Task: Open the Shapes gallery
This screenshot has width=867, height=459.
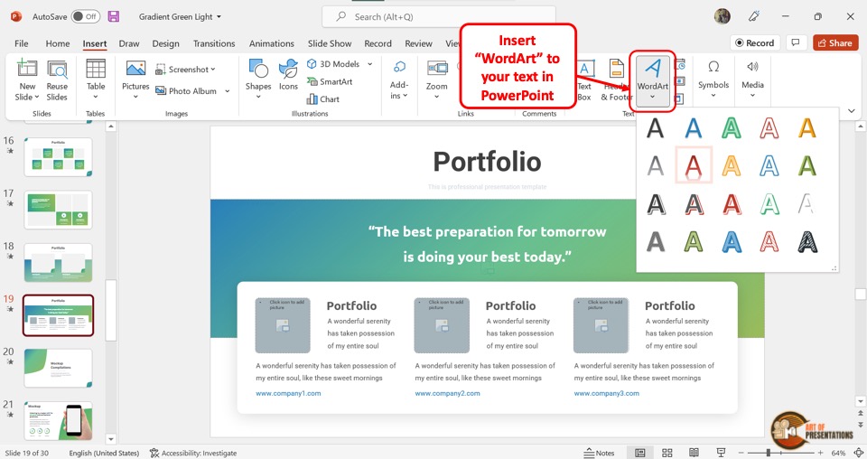Action: click(258, 80)
